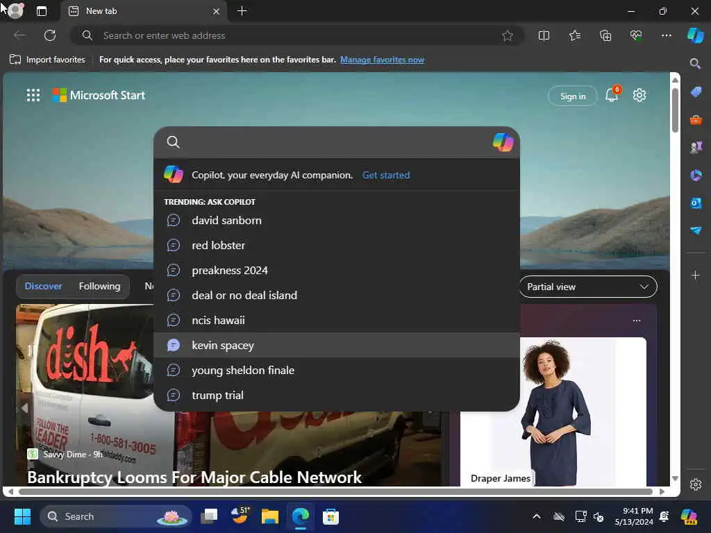Screen dimensions: 711x533
Task: Open Bankruptcy Looms For Major Cable Network article
Action: pos(194,477)
